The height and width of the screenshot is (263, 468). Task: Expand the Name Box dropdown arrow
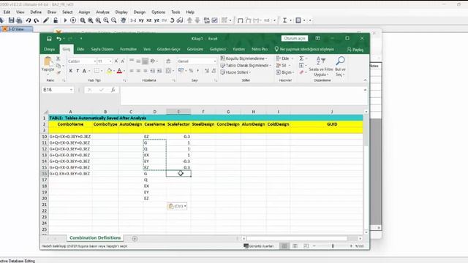click(72, 90)
